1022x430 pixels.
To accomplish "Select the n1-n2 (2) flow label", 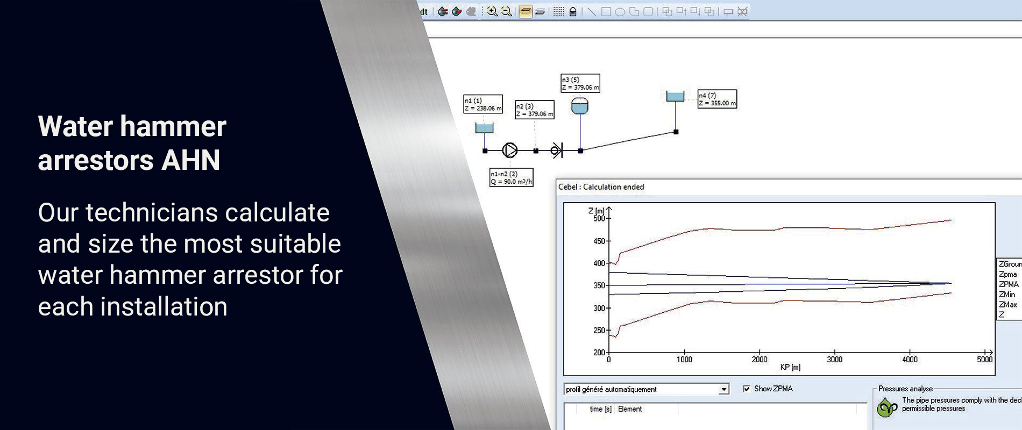I will click(x=511, y=178).
